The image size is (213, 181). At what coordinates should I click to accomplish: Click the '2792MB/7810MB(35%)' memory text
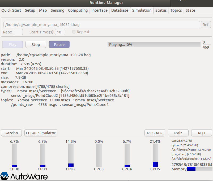point(192,165)
